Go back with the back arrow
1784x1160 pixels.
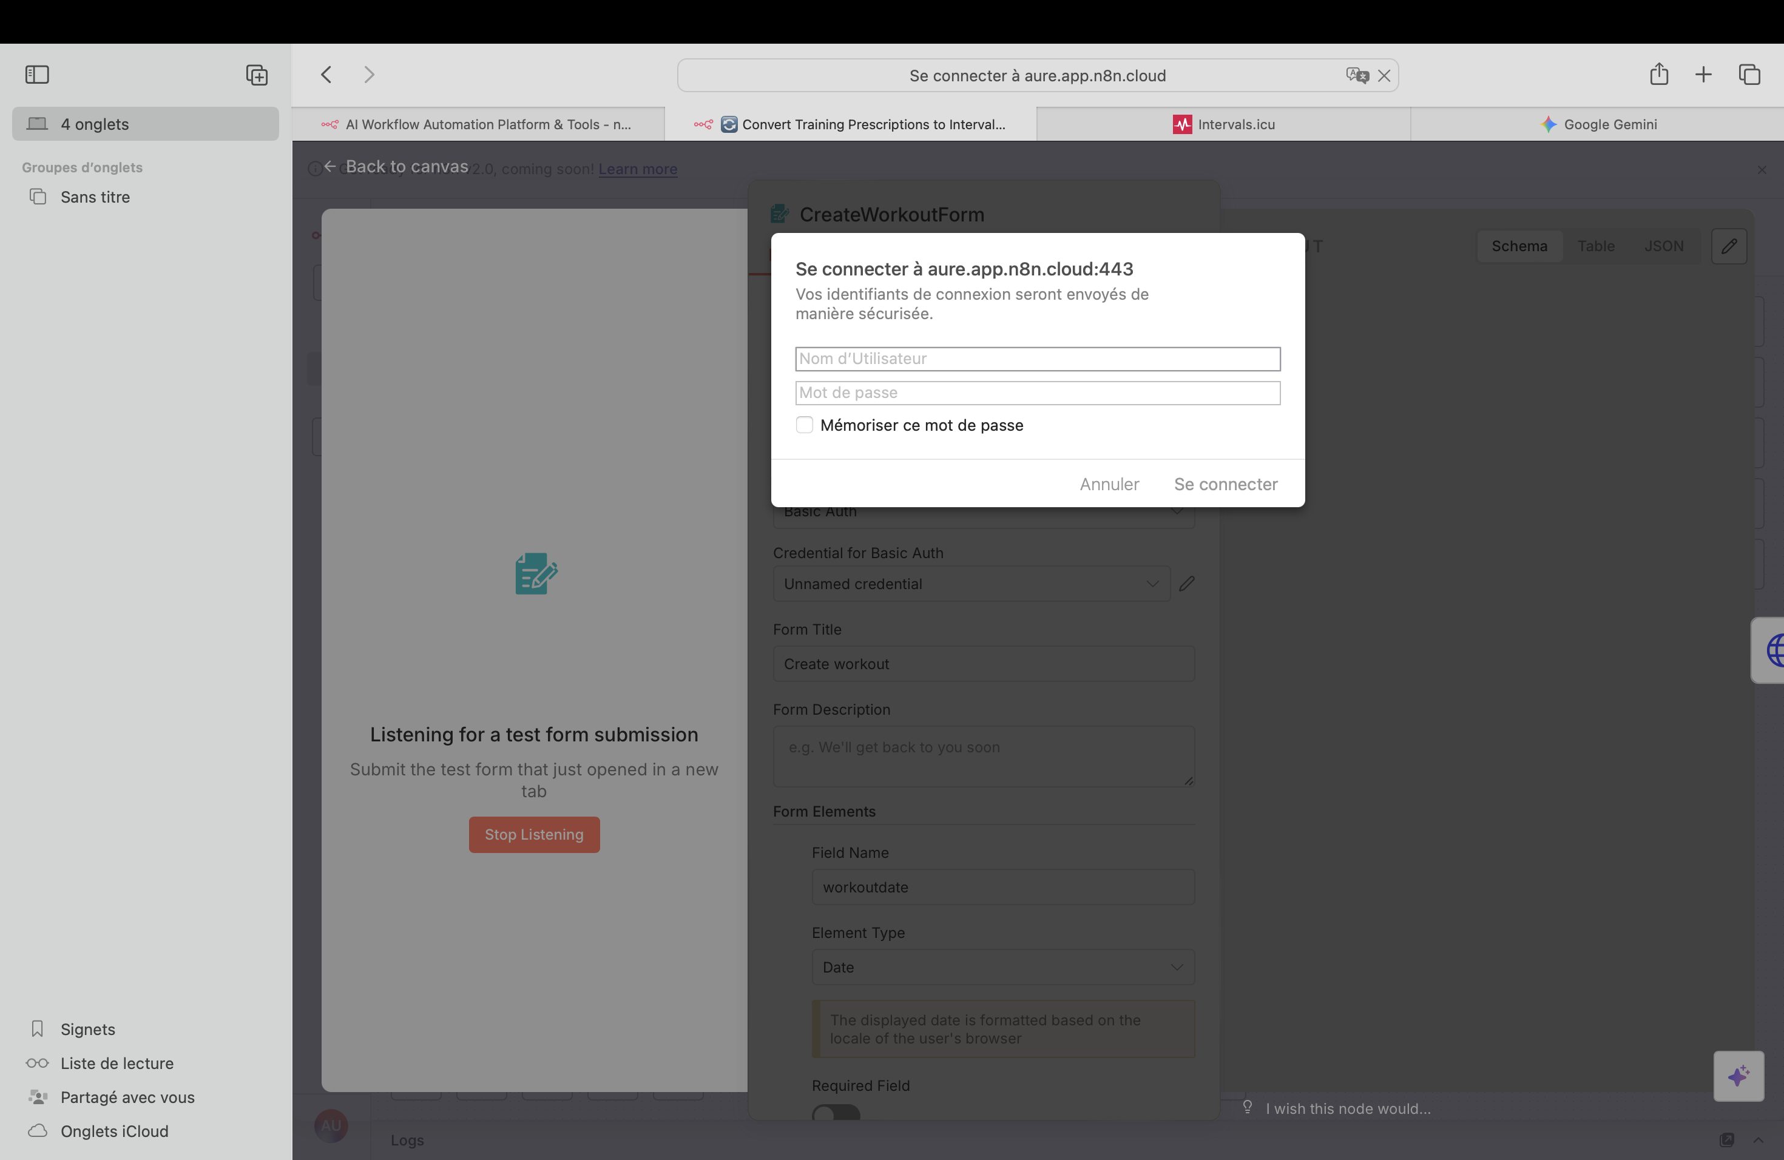pos(326,75)
